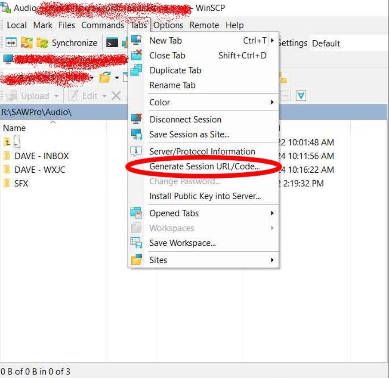
Task: Open the Upload dropdown arrow
Action: 56,96
